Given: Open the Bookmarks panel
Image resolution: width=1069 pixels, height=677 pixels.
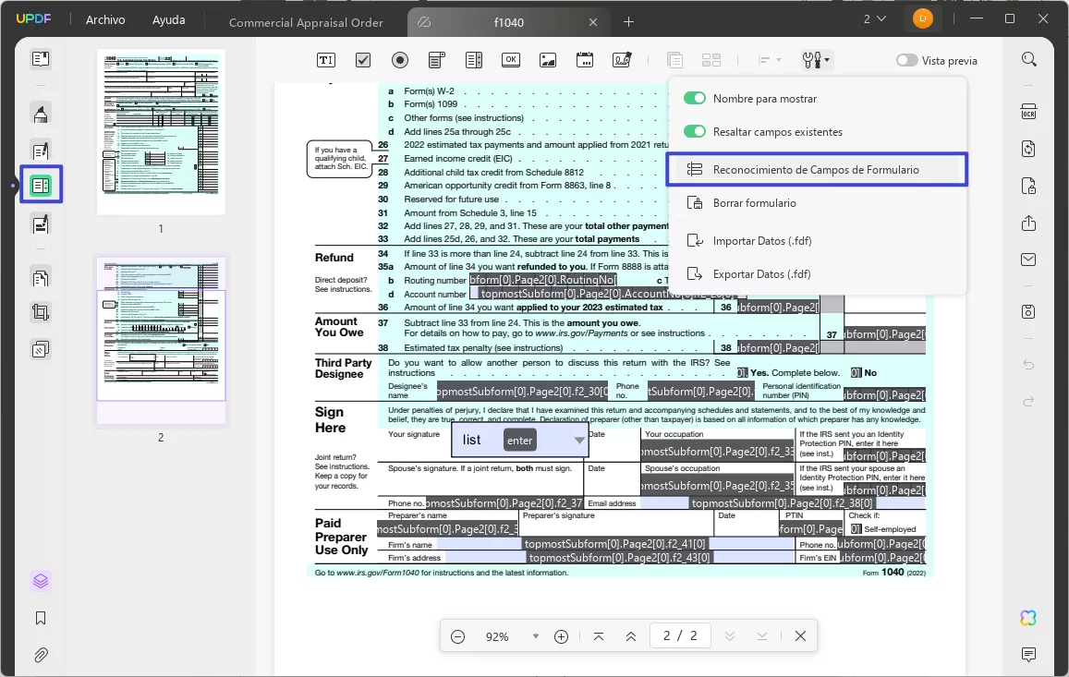Looking at the screenshot, I should (41, 619).
